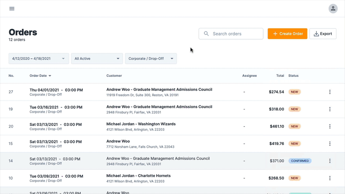345x194 pixels.
Task: Click NEW badge on order 10
Action: point(294,178)
